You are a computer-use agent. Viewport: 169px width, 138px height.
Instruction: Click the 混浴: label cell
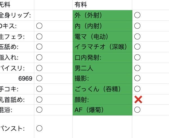tap(17, 110)
